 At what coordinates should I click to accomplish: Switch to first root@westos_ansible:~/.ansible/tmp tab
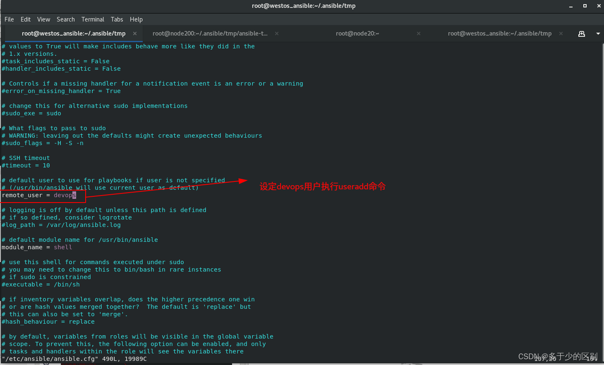pyautogui.click(x=74, y=33)
